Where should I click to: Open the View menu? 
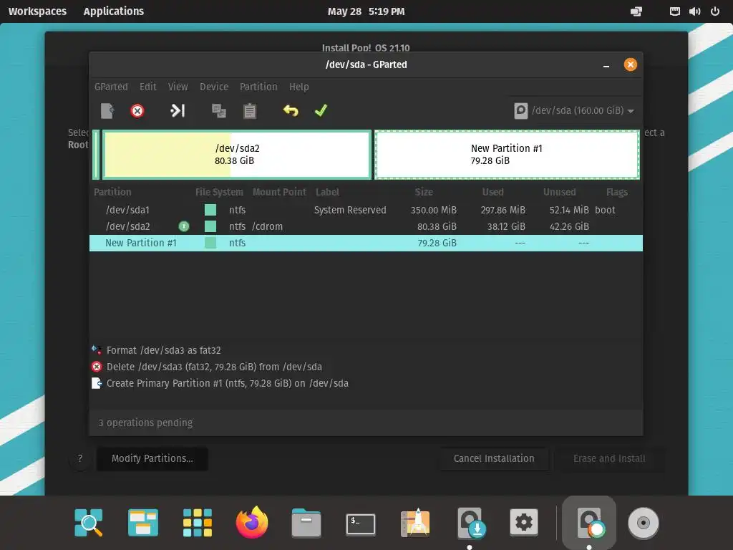point(178,87)
